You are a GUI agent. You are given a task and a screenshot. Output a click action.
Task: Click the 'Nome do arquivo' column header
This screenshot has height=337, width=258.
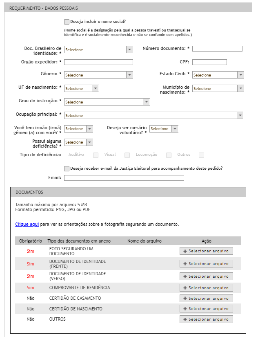[145, 241]
